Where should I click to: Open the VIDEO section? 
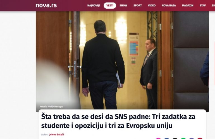152,6
